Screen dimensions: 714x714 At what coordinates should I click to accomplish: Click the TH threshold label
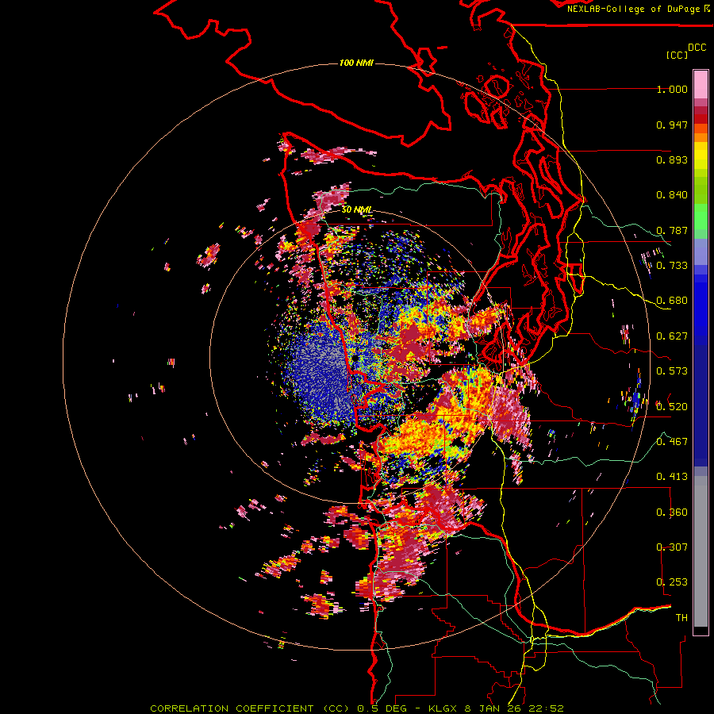click(681, 618)
